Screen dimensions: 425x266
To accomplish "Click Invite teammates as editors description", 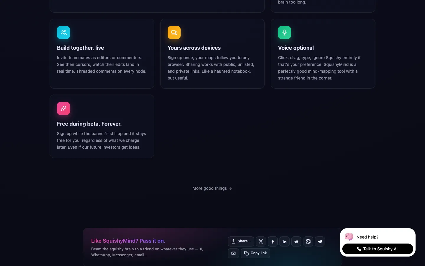I will [102, 64].
